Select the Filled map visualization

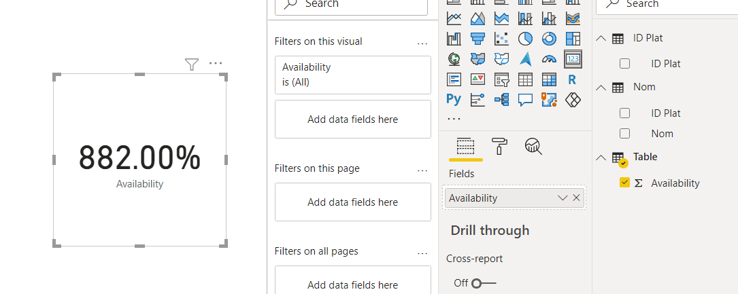click(477, 58)
